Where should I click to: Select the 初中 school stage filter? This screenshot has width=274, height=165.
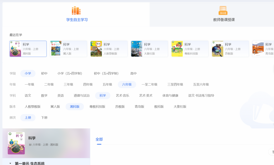[44, 73]
